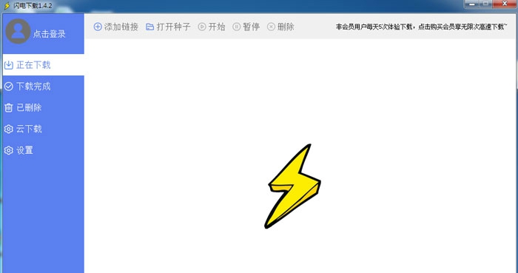Close the 闪电下载 window
518x273 pixels.
[x=505, y=4]
